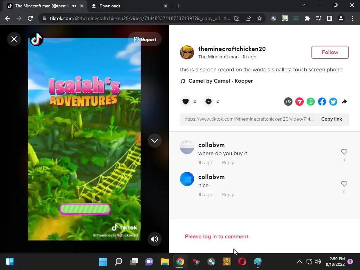Launch Opera from the taskbar

tap(242, 262)
